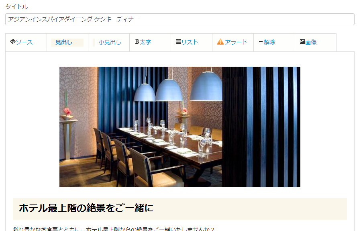The width and height of the screenshot is (361, 231).
Task: Click the paragraph starting 彩り豊かなお食事
Action: [113, 229]
